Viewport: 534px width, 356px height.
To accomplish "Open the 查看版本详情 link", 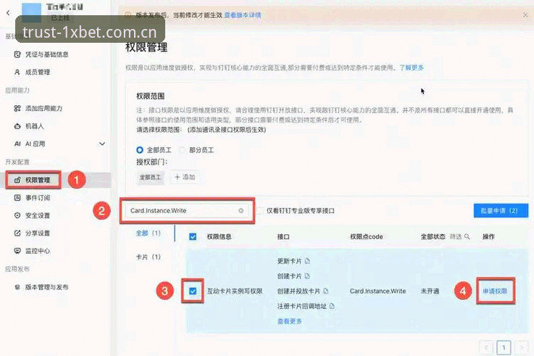I will (x=243, y=15).
